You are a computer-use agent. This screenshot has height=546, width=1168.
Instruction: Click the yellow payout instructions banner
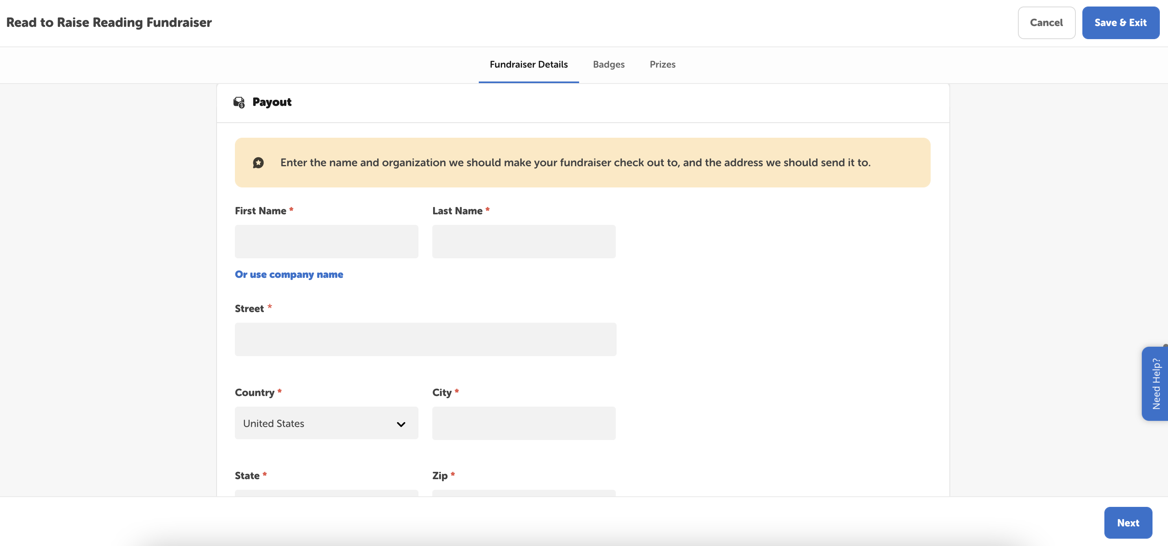tap(582, 163)
